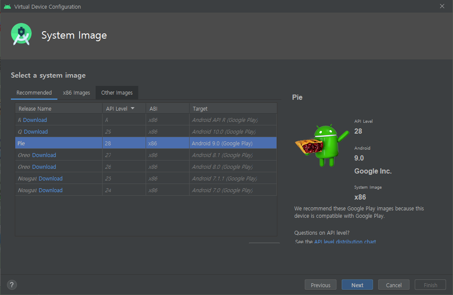Click the Previous button

[320, 285]
